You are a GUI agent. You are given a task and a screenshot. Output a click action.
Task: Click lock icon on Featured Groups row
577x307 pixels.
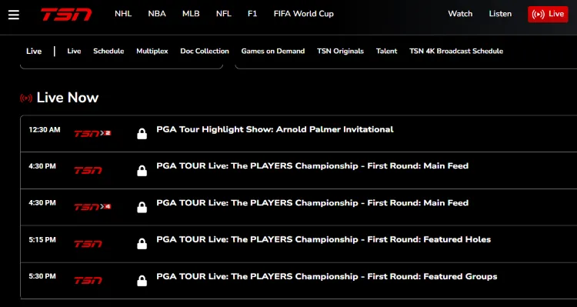click(142, 281)
